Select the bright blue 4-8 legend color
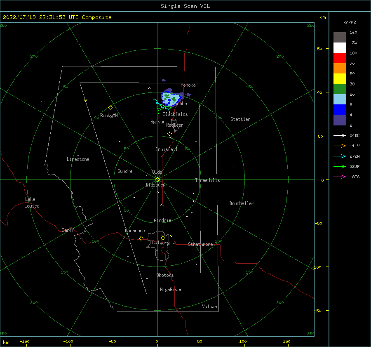 (340, 109)
